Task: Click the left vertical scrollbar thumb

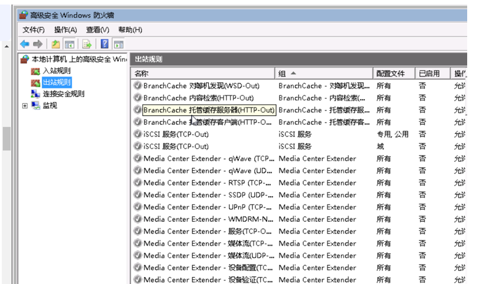Action: pyautogui.click(x=6, y=139)
